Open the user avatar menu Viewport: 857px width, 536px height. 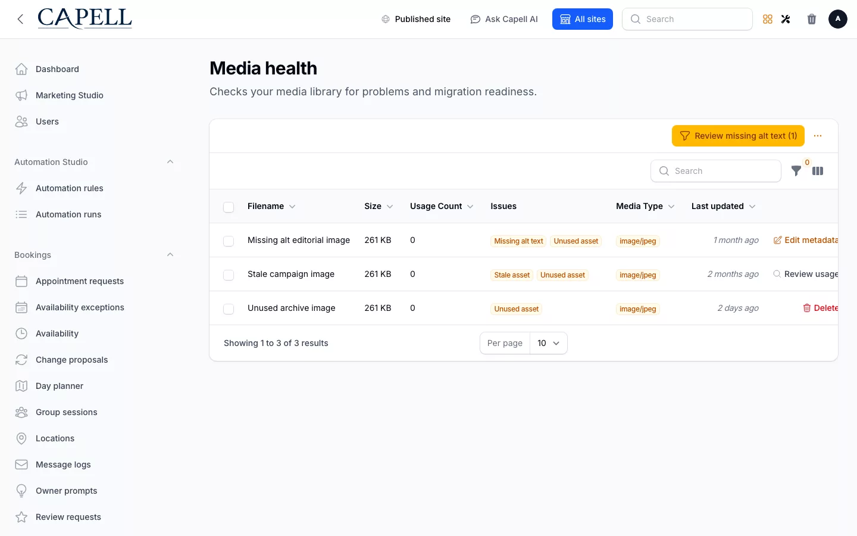pyautogui.click(x=838, y=19)
